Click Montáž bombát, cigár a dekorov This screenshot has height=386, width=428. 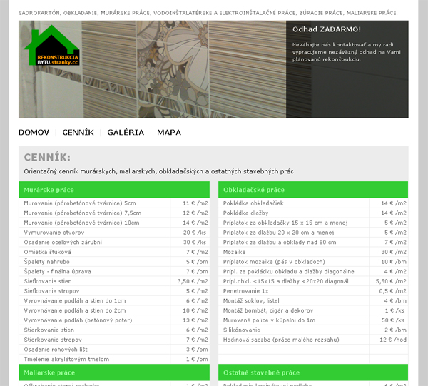[313, 310]
